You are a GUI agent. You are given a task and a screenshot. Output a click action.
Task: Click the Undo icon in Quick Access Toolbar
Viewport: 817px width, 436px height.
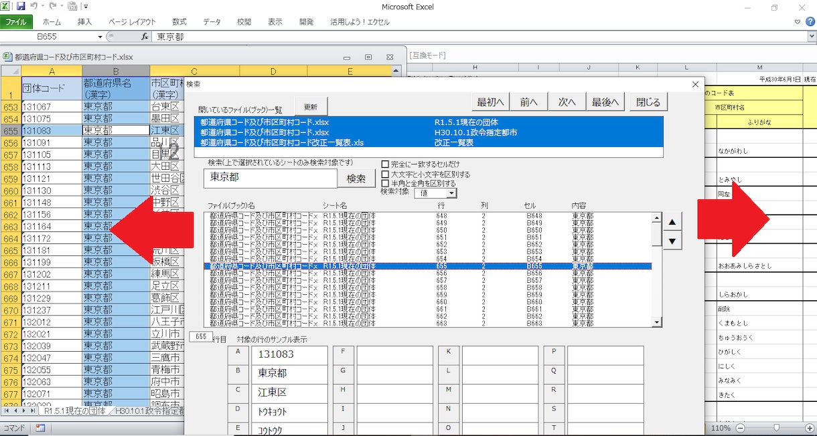coord(33,7)
